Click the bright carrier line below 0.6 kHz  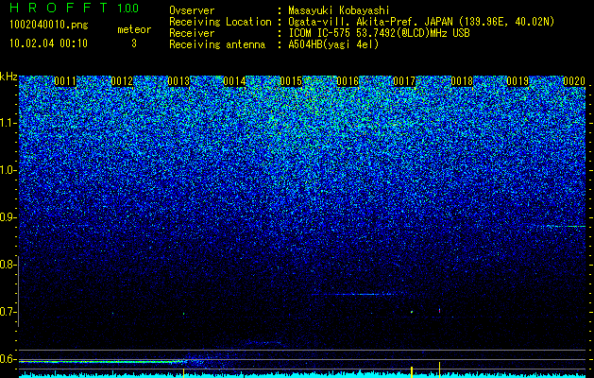point(102,362)
